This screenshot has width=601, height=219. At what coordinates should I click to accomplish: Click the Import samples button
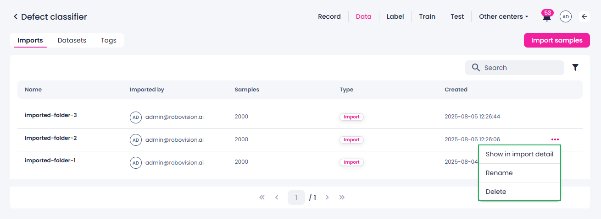(x=557, y=40)
